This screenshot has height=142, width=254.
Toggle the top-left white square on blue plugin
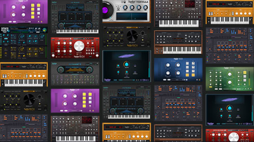click(x=187, y=63)
